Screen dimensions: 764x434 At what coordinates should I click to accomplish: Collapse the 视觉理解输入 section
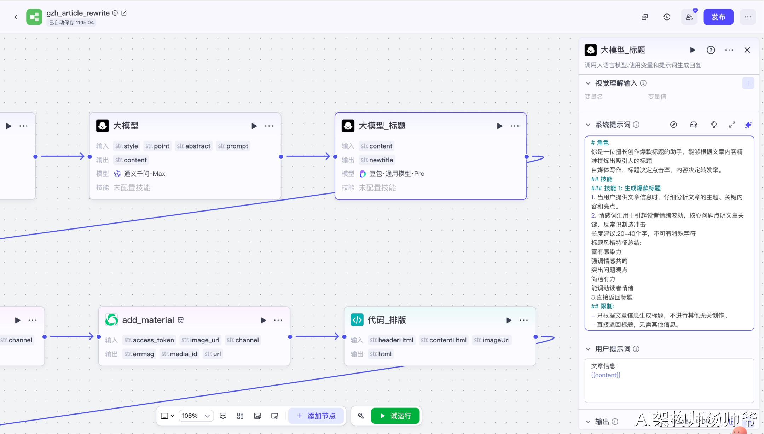pyautogui.click(x=588, y=83)
